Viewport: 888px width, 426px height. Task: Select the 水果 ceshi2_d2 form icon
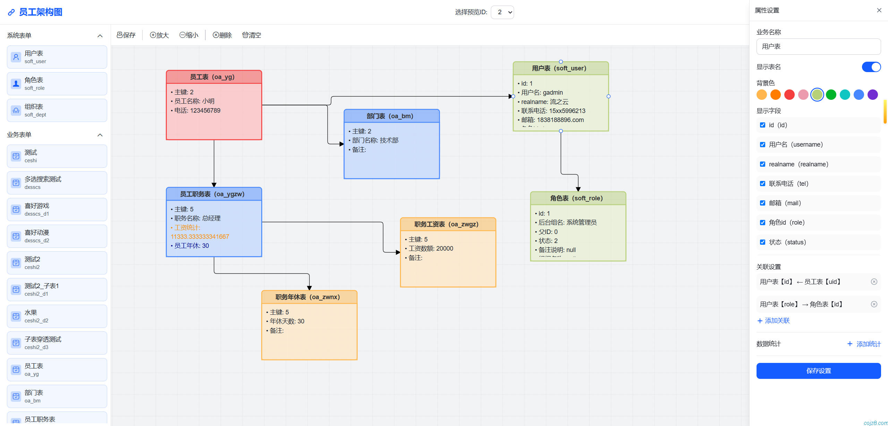[16, 316]
